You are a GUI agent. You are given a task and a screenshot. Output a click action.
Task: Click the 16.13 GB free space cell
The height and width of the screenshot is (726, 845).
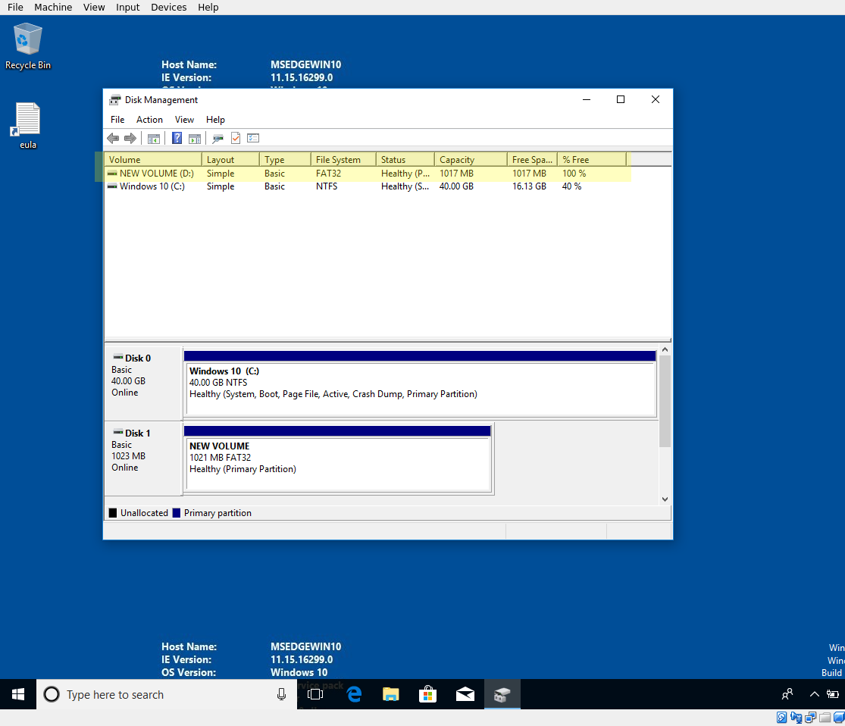tap(529, 186)
